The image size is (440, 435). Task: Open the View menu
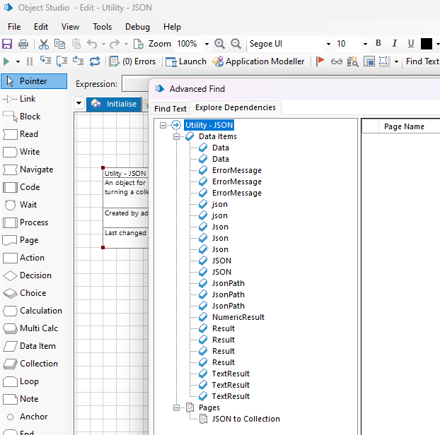pos(70,27)
